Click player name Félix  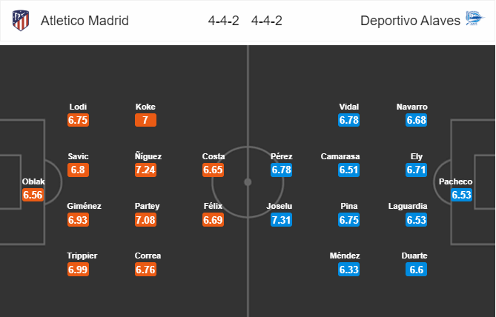[214, 207]
